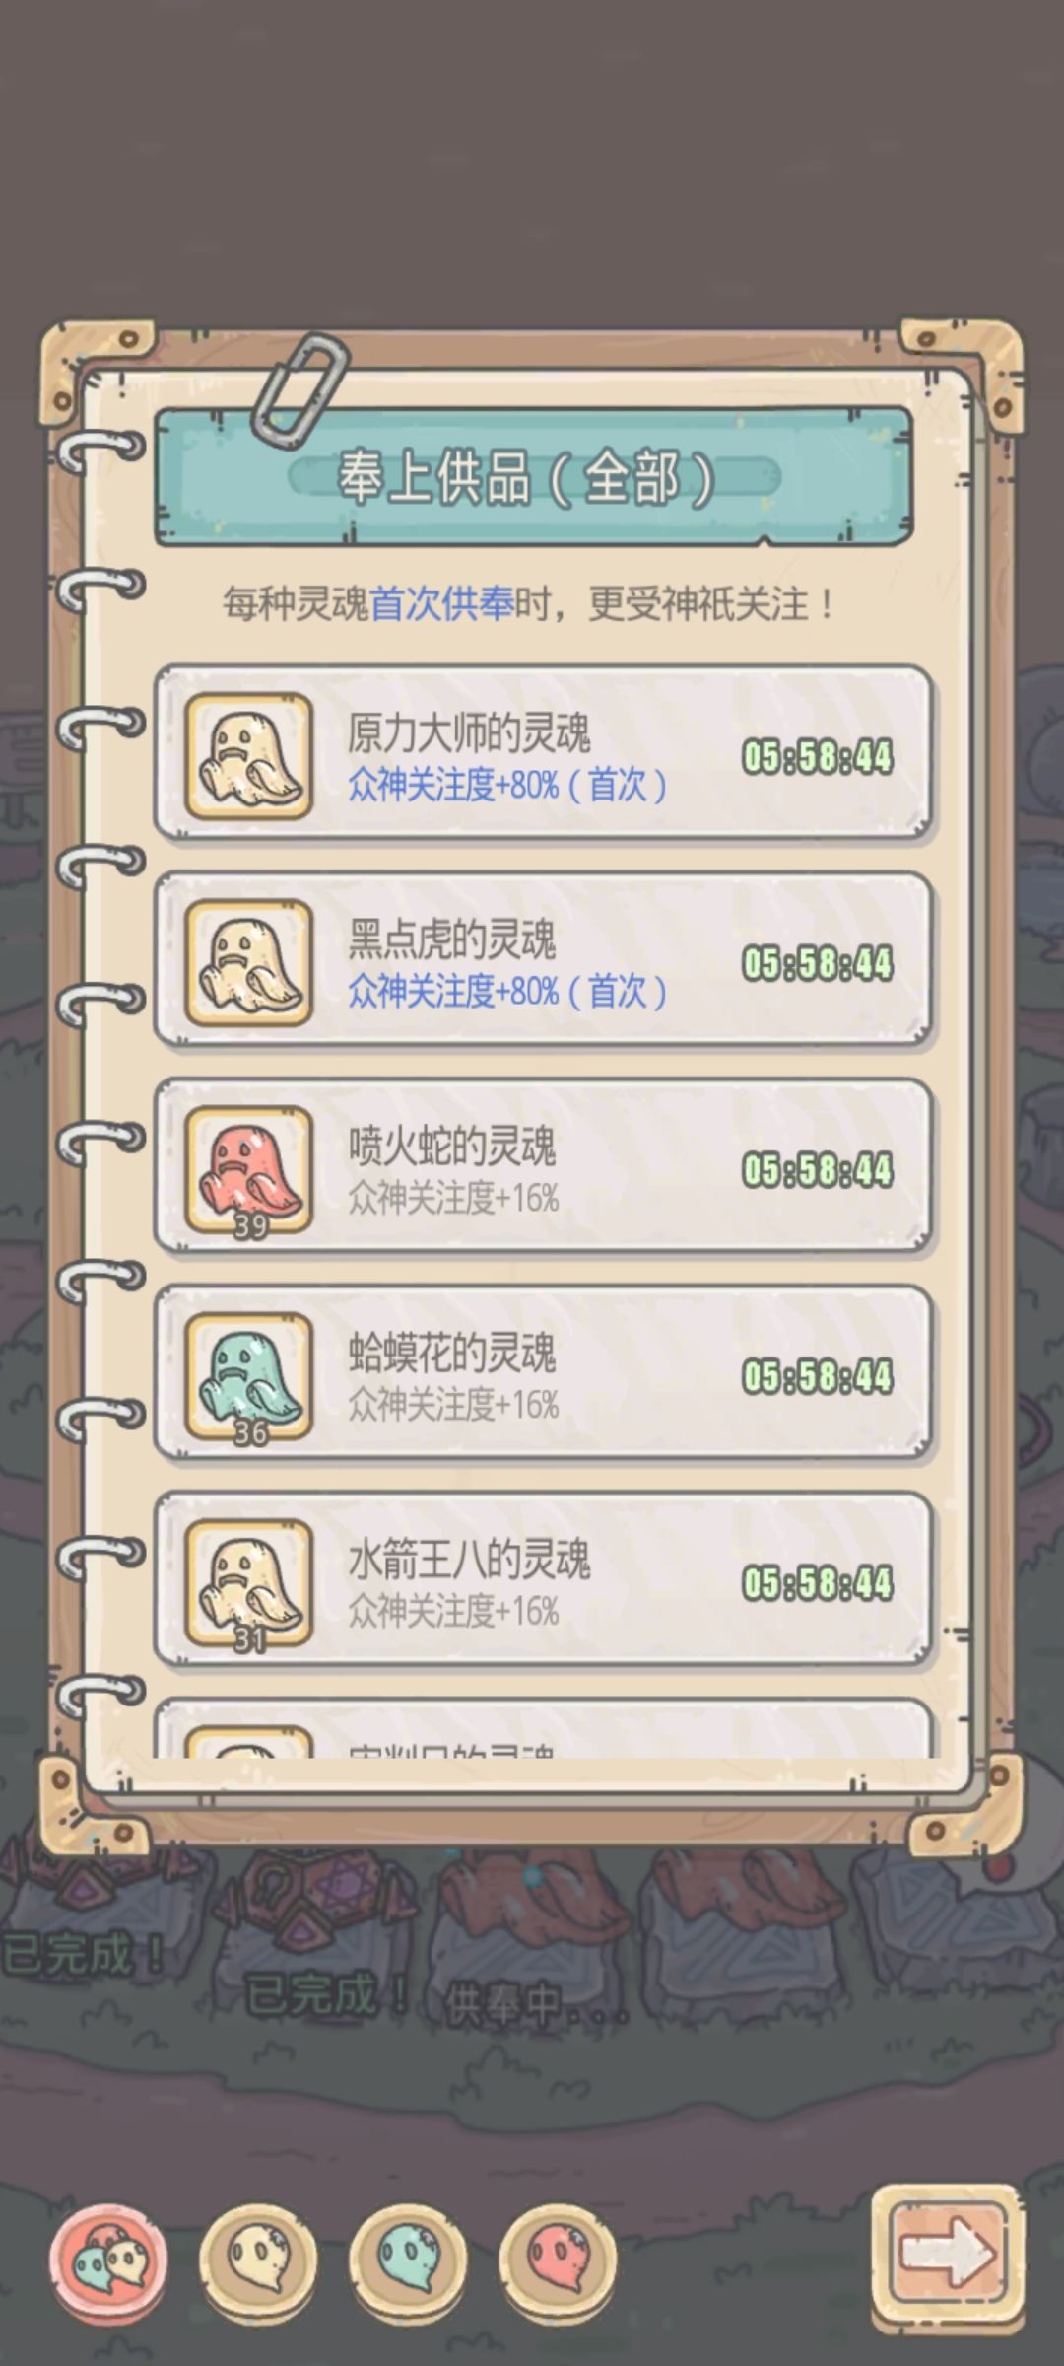Select the all-souls filter icon
The image size is (1064, 2366).
click(x=109, y=2257)
